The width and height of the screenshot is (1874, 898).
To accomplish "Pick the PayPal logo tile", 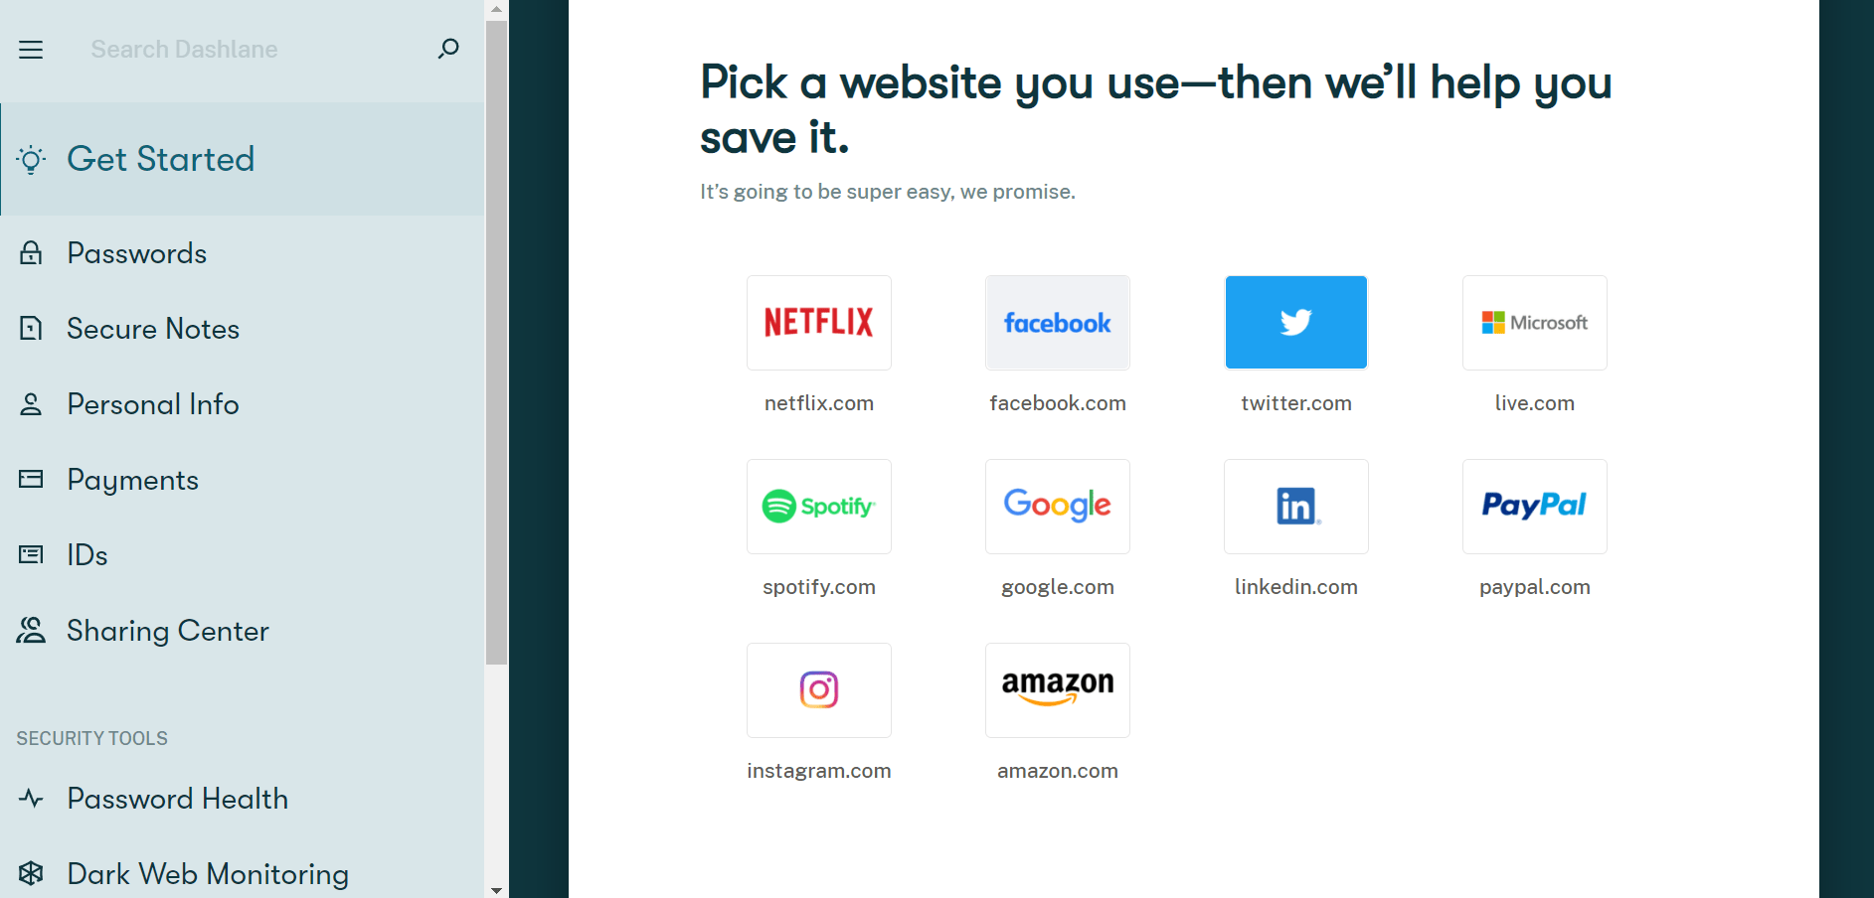I will pyautogui.click(x=1534, y=507).
